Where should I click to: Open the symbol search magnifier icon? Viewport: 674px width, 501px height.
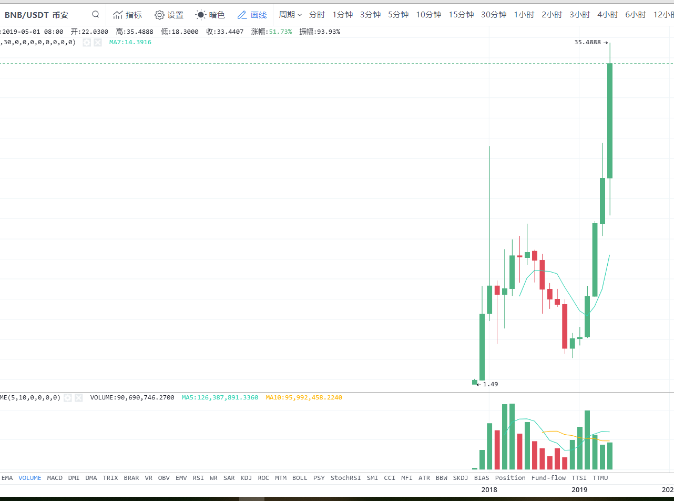click(95, 14)
